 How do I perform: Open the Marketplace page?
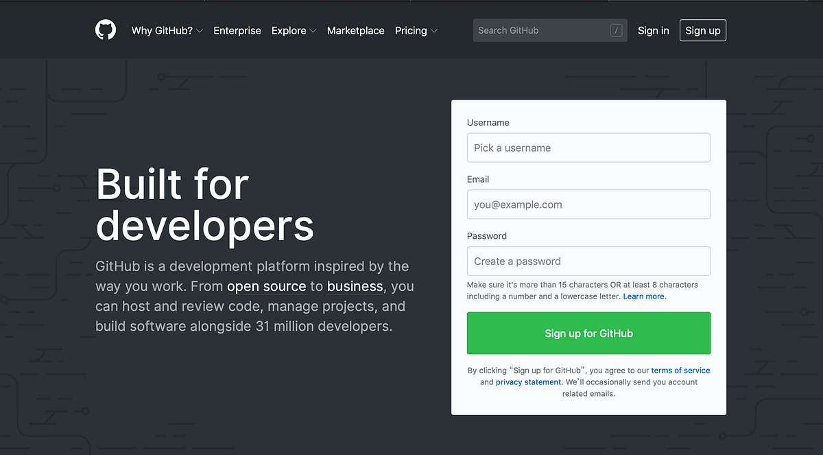coord(355,30)
